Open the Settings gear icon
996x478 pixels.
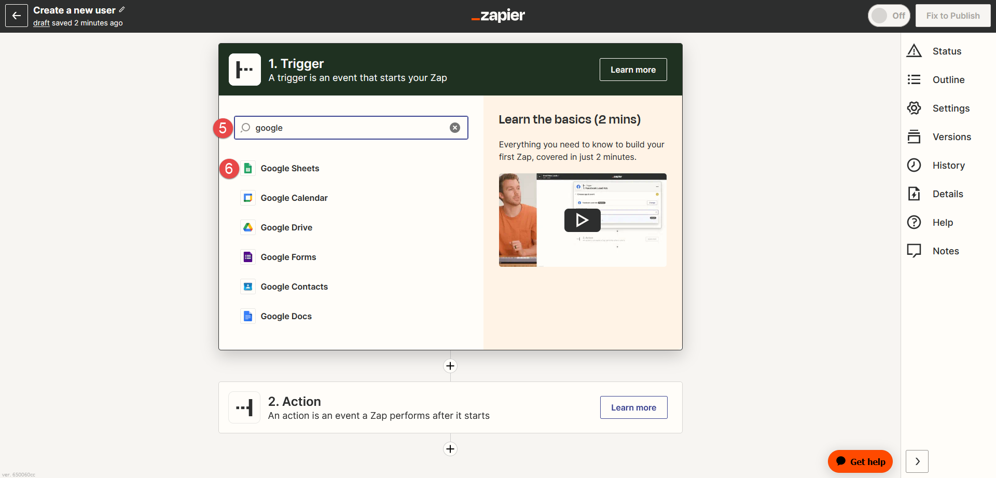pos(914,108)
